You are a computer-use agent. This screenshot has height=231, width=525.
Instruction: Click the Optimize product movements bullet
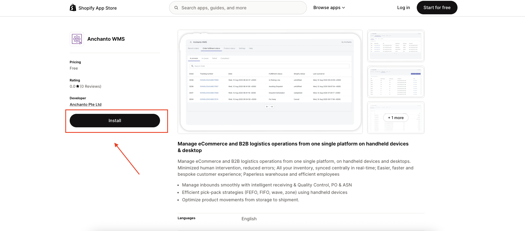240,200
